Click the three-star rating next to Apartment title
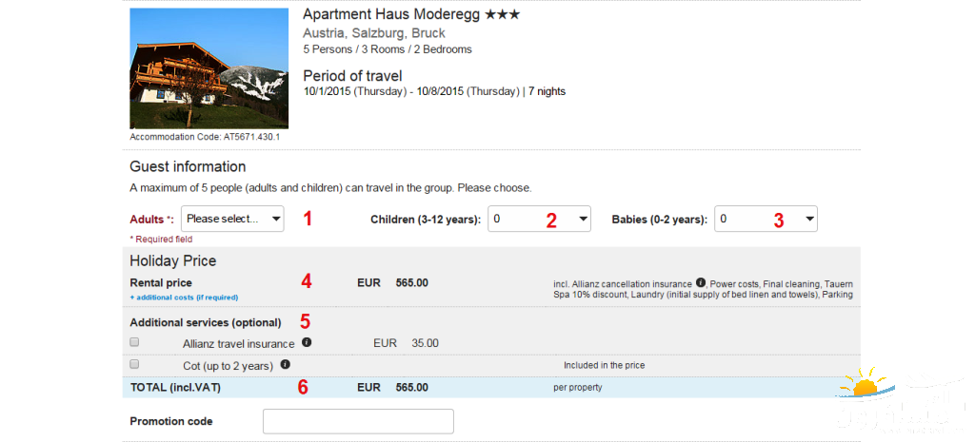The height and width of the screenshot is (442, 975). (x=503, y=15)
